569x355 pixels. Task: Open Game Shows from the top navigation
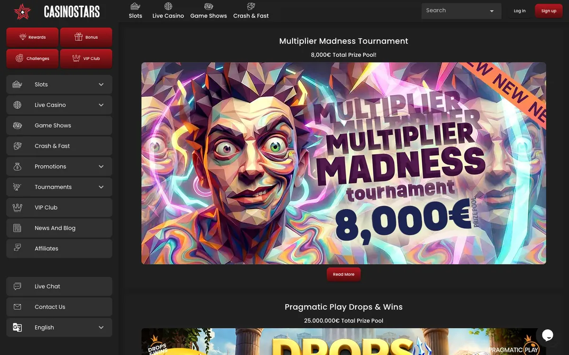click(x=209, y=11)
